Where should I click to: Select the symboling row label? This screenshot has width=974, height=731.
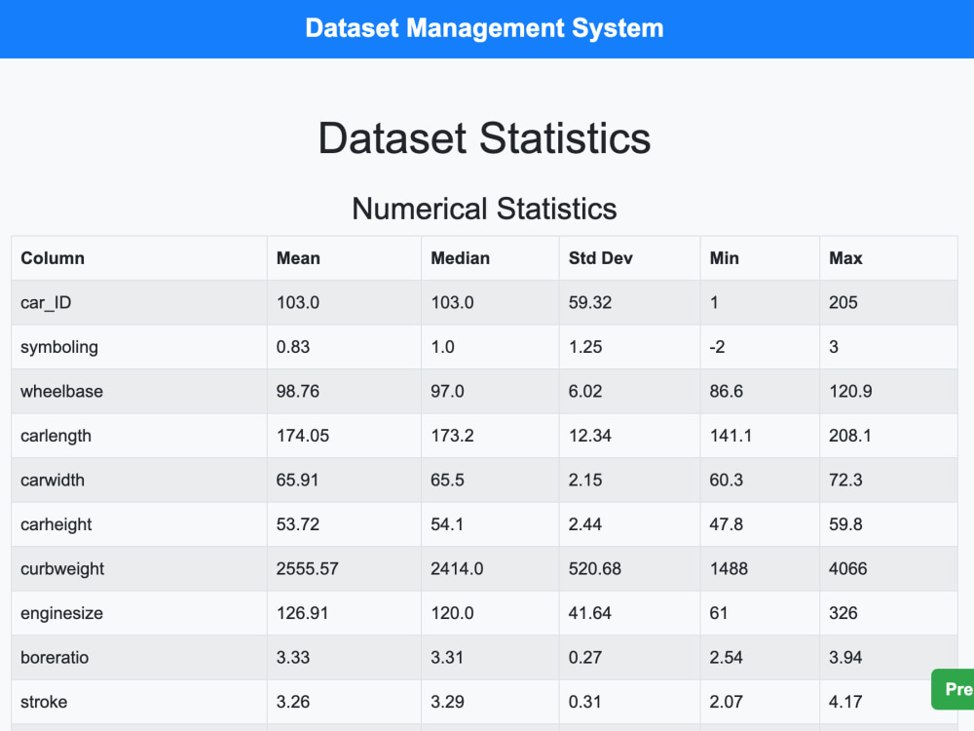(x=59, y=347)
